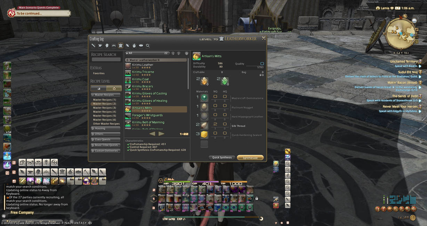Select the highlighted Leatherworker class icon

tap(121, 45)
